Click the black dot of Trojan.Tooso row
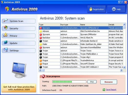Viewport: 128px width, 95px height. pyautogui.click(x=41, y=51)
